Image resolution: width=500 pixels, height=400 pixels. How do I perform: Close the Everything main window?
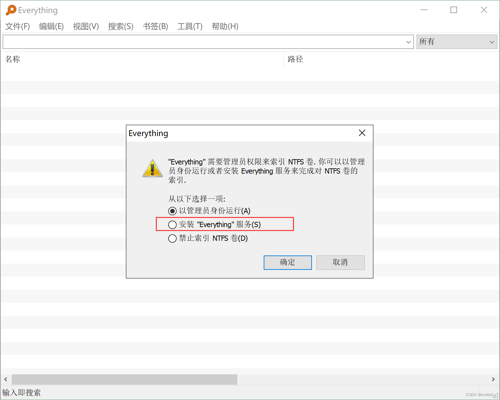(484, 10)
